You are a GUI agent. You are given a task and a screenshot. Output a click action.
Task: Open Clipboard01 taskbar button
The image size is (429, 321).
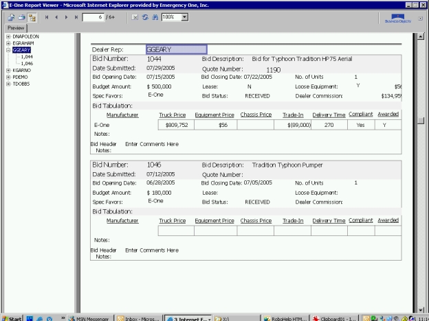333,318
